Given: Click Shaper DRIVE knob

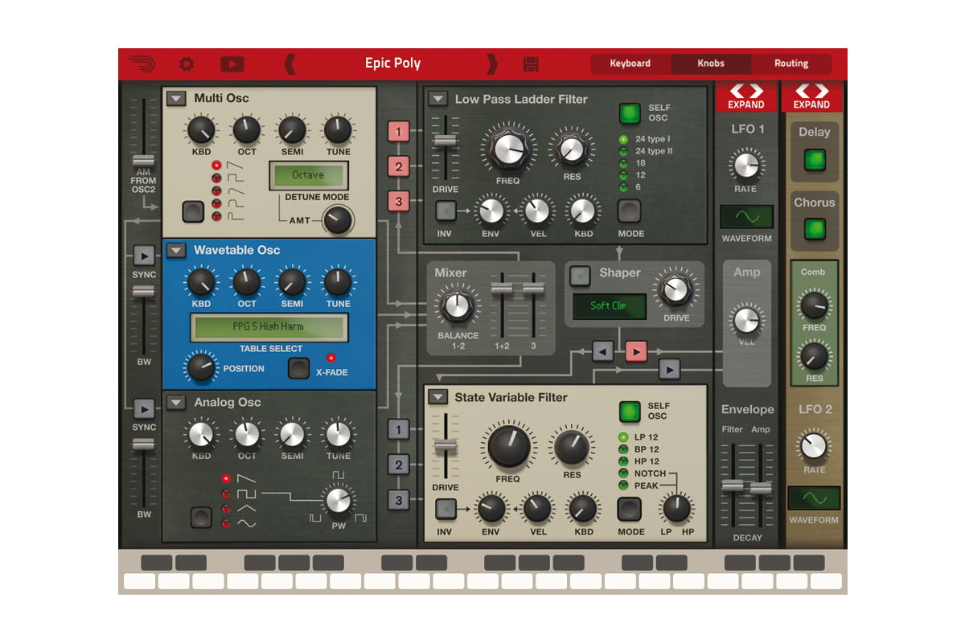Looking at the screenshot, I should (x=676, y=289).
